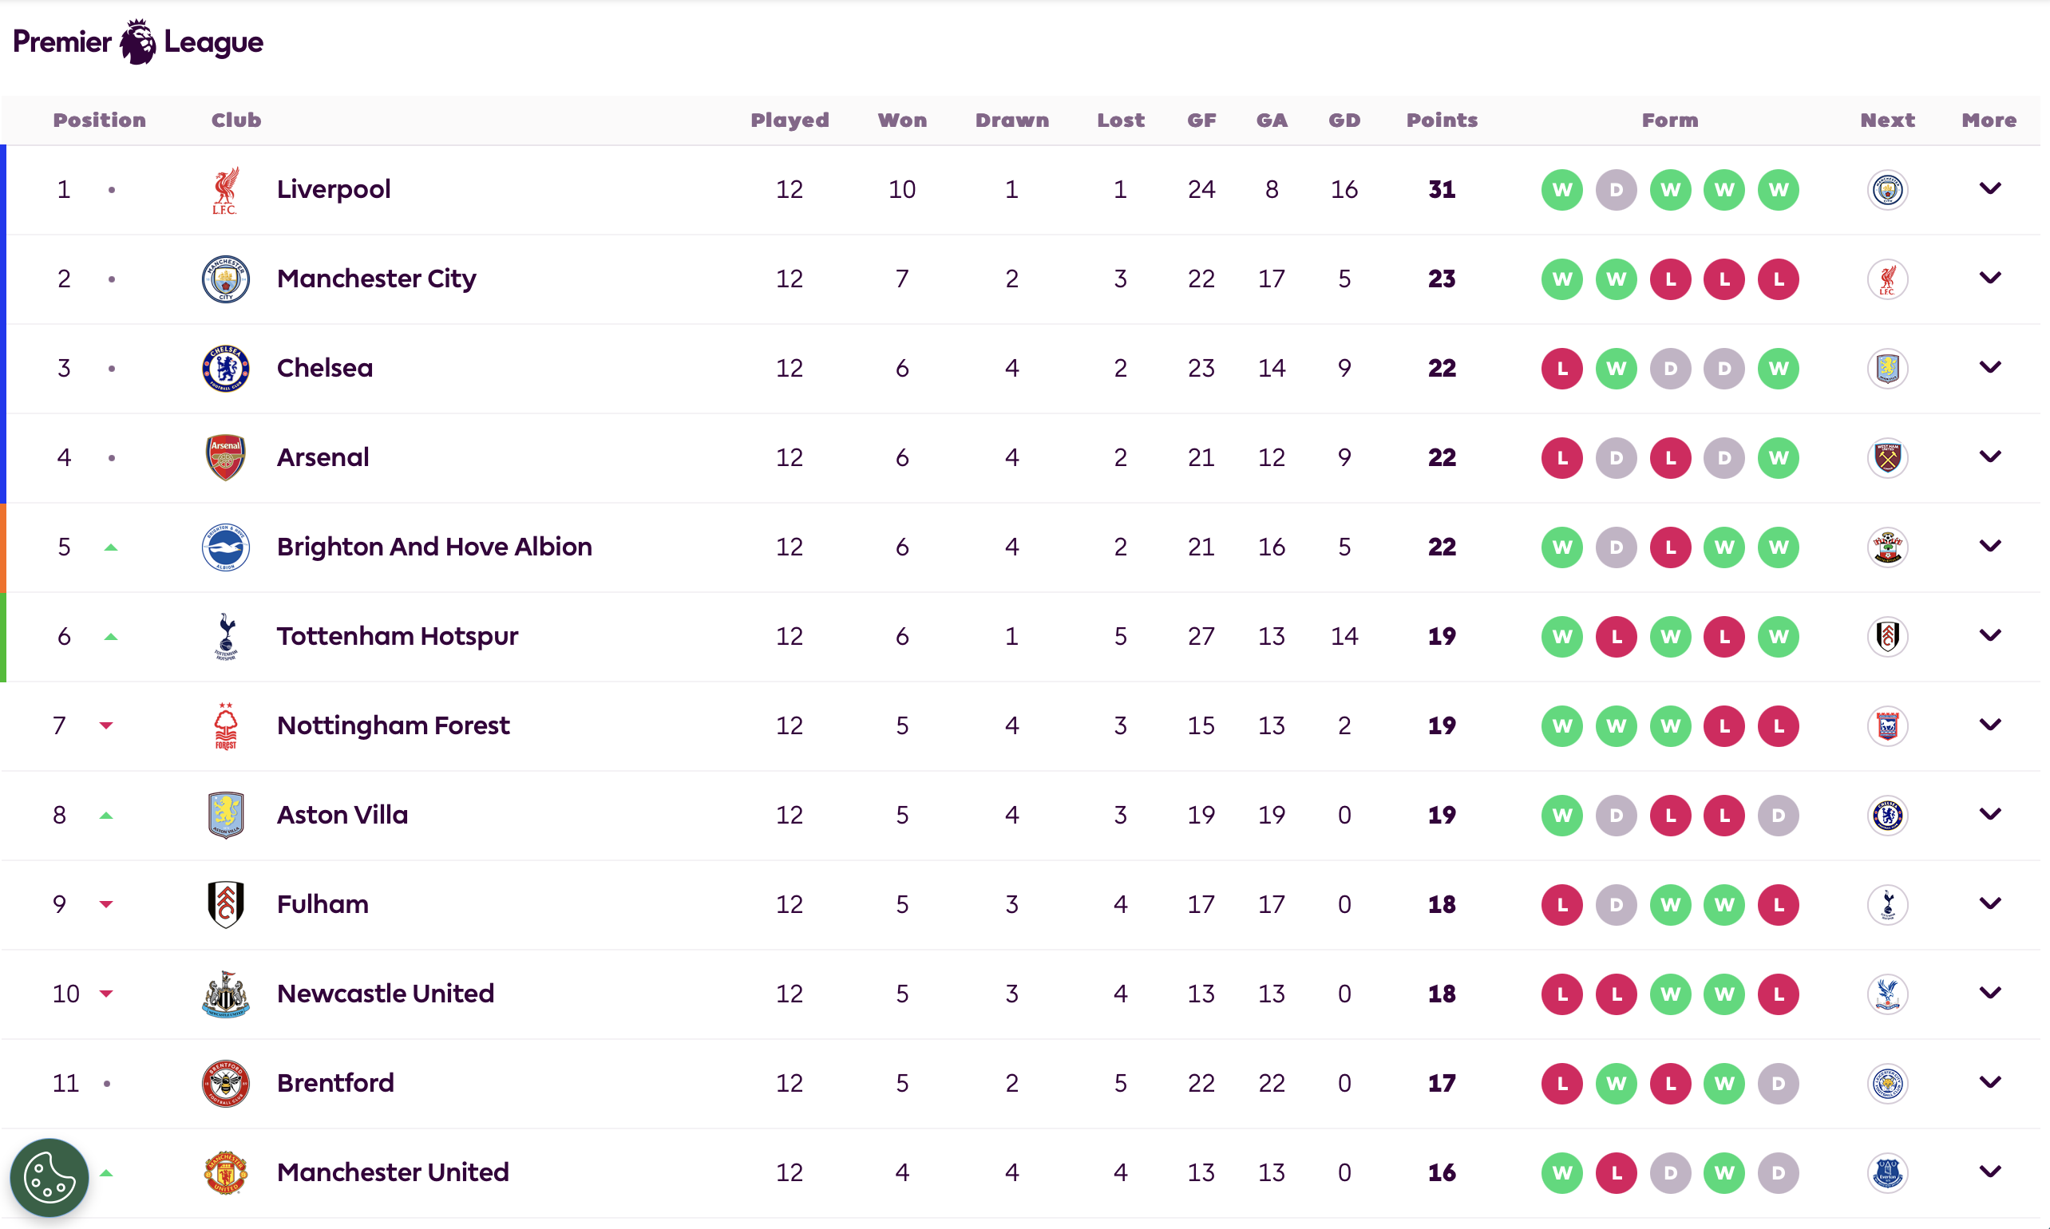Click Manchester City's latest loss form badge
The height and width of the screenshot is (1229, 2050).
pos(1779,279)
